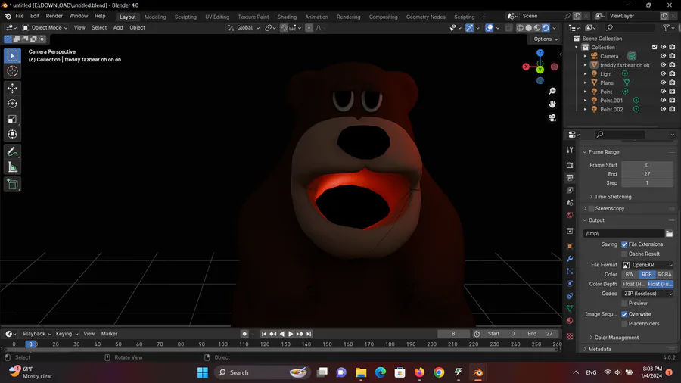Open the Keying popover in timeline
This screenshot has width=681, height=383.
coord(67,334)
